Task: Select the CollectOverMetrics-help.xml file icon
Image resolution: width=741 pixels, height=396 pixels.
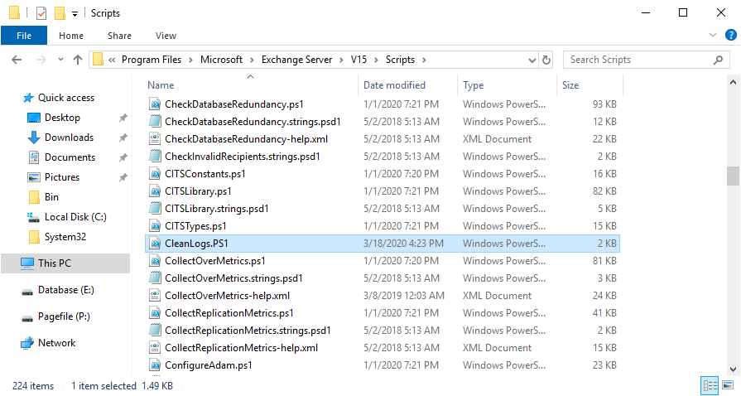Action: tap(155, 296)
